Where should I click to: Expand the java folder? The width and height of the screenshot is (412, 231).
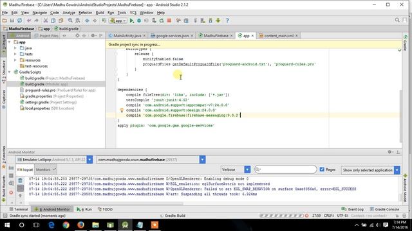point(15,48)
